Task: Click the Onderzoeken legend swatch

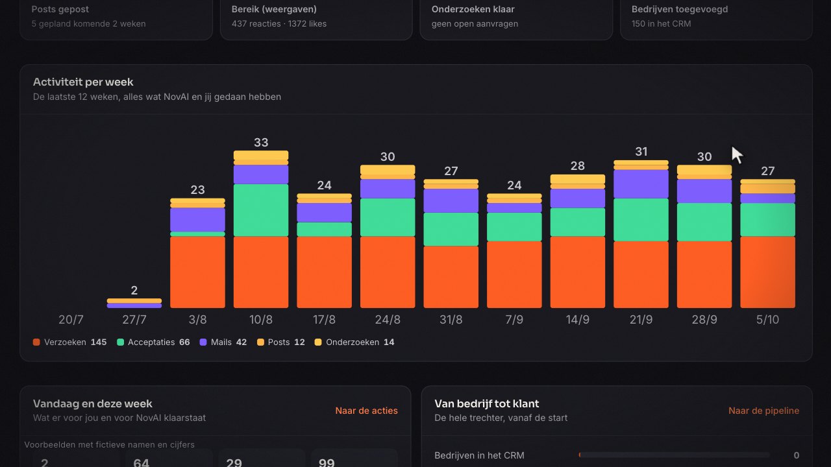Action: [318, 342]
